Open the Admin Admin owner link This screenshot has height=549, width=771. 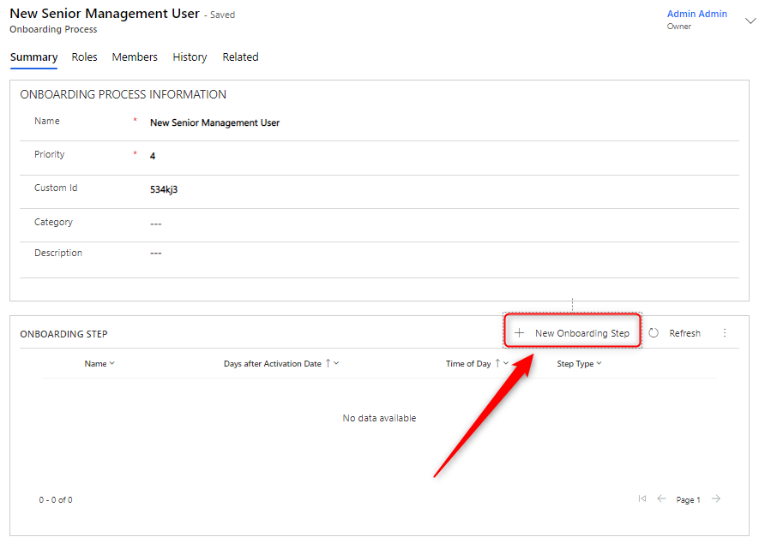click(696, 14)
